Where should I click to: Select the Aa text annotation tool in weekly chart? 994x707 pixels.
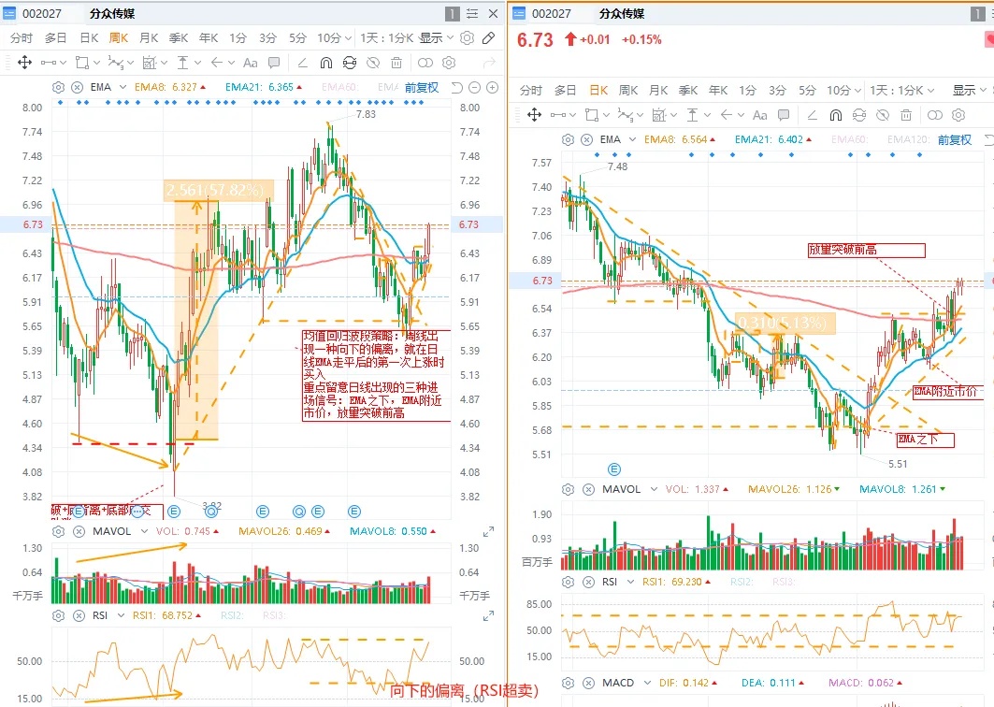(x=250, y=63)
